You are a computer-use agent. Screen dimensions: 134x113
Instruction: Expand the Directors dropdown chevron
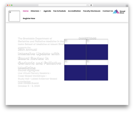(x=40, y=11)
